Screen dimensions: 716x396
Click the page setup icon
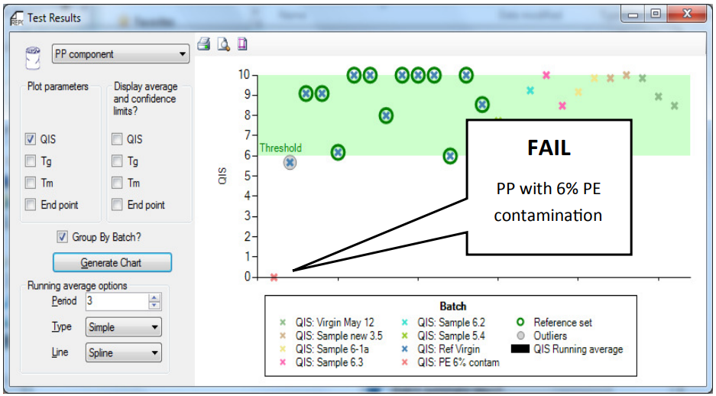(242, 44)
